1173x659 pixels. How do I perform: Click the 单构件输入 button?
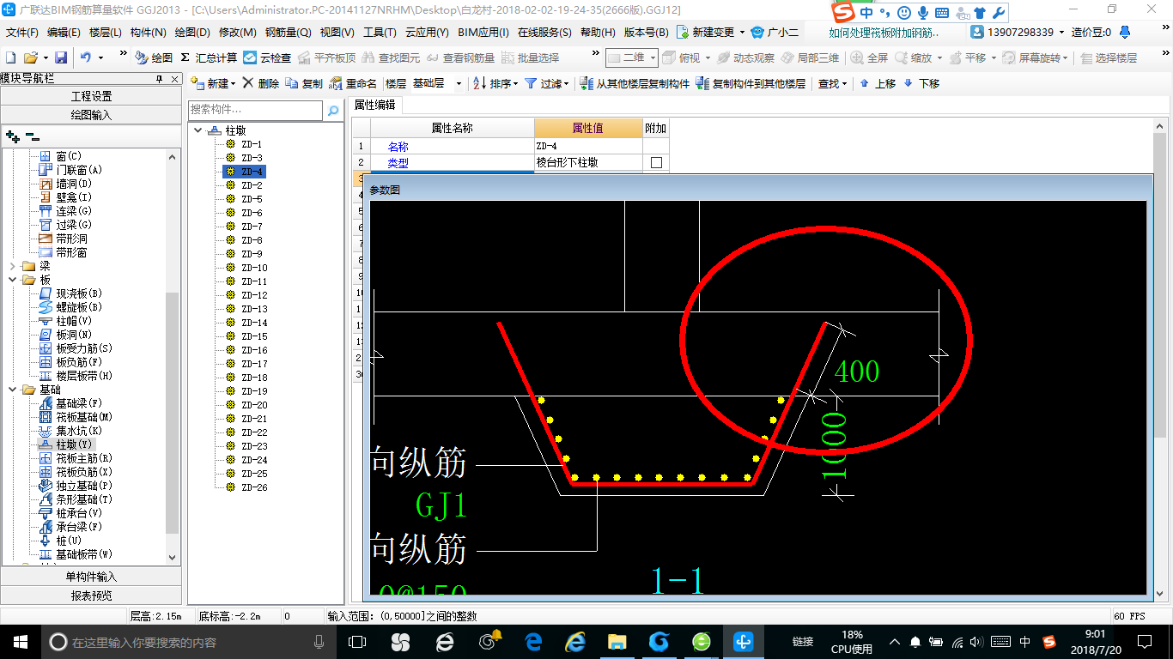(x=91, y=577)
